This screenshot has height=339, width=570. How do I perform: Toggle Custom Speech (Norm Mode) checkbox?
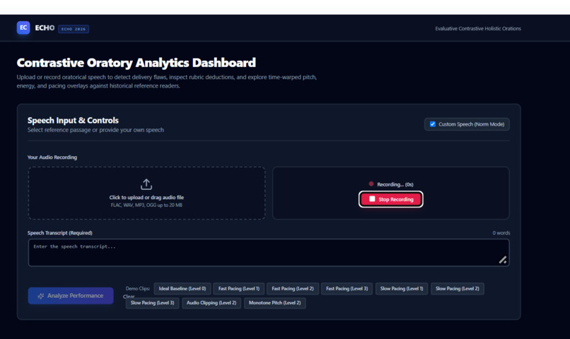tap(433, 124)
